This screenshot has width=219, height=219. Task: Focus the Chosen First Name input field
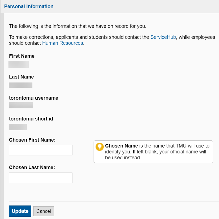(x=41, y=150)
